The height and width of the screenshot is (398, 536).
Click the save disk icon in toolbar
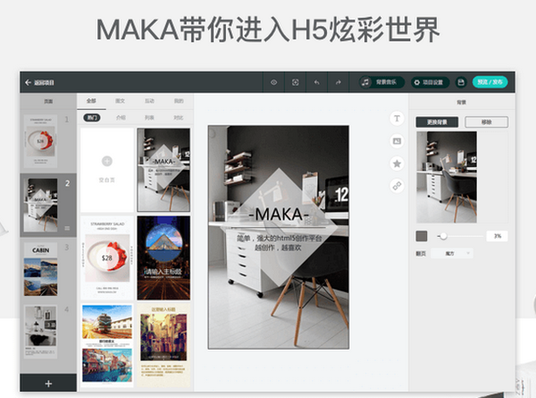[x=461, y=82]
